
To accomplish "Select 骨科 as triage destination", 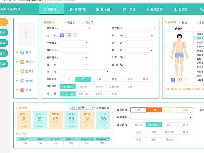I will pos(138,140).
